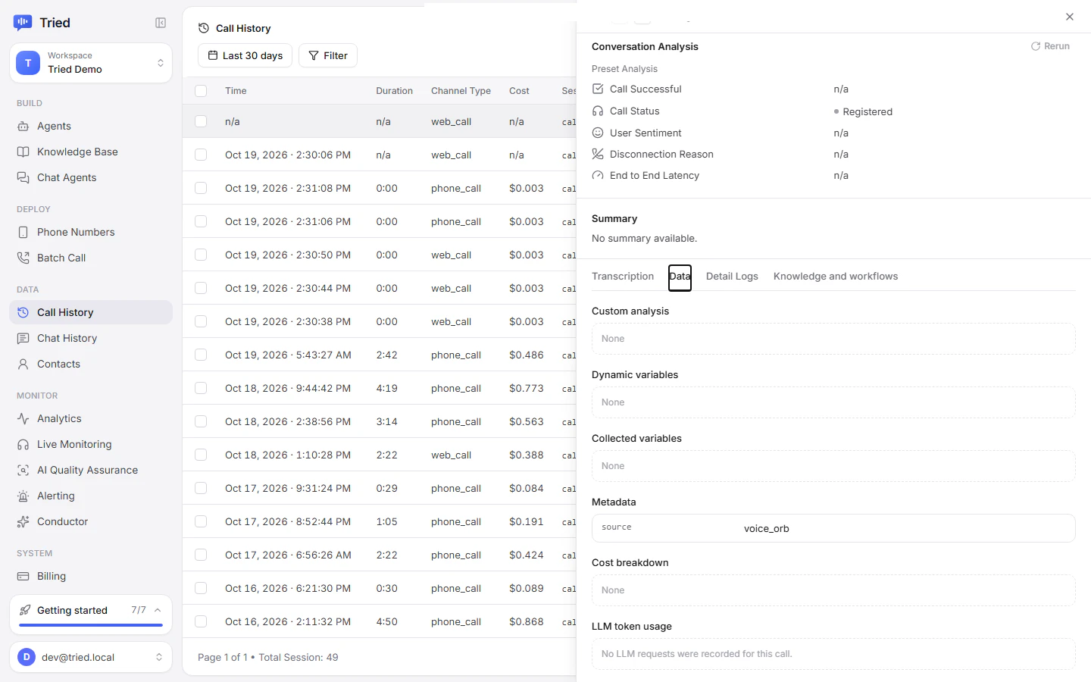Screen dimensions: 1091x682
Task: Open the Billing page
Action: [x=91, y=576]
